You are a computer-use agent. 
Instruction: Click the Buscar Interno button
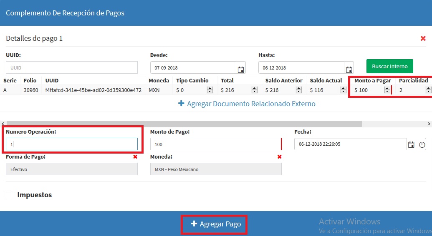tap(389, 66)
